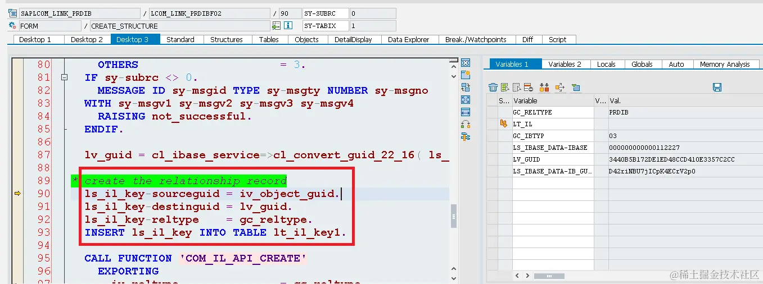Screen dimensions: 763x284
Task: Click the program icon beside SAPLCOM_LINK_PRDIB
Action: pyautogui.click(x=12, y=13)
